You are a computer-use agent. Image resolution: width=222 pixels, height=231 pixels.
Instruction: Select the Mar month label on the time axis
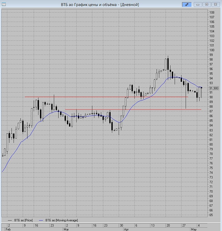coord(66,229)
